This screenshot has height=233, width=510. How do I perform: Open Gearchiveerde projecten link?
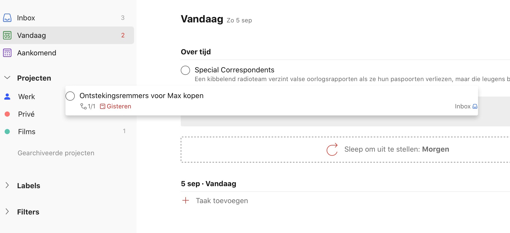(x=56, y=153)
